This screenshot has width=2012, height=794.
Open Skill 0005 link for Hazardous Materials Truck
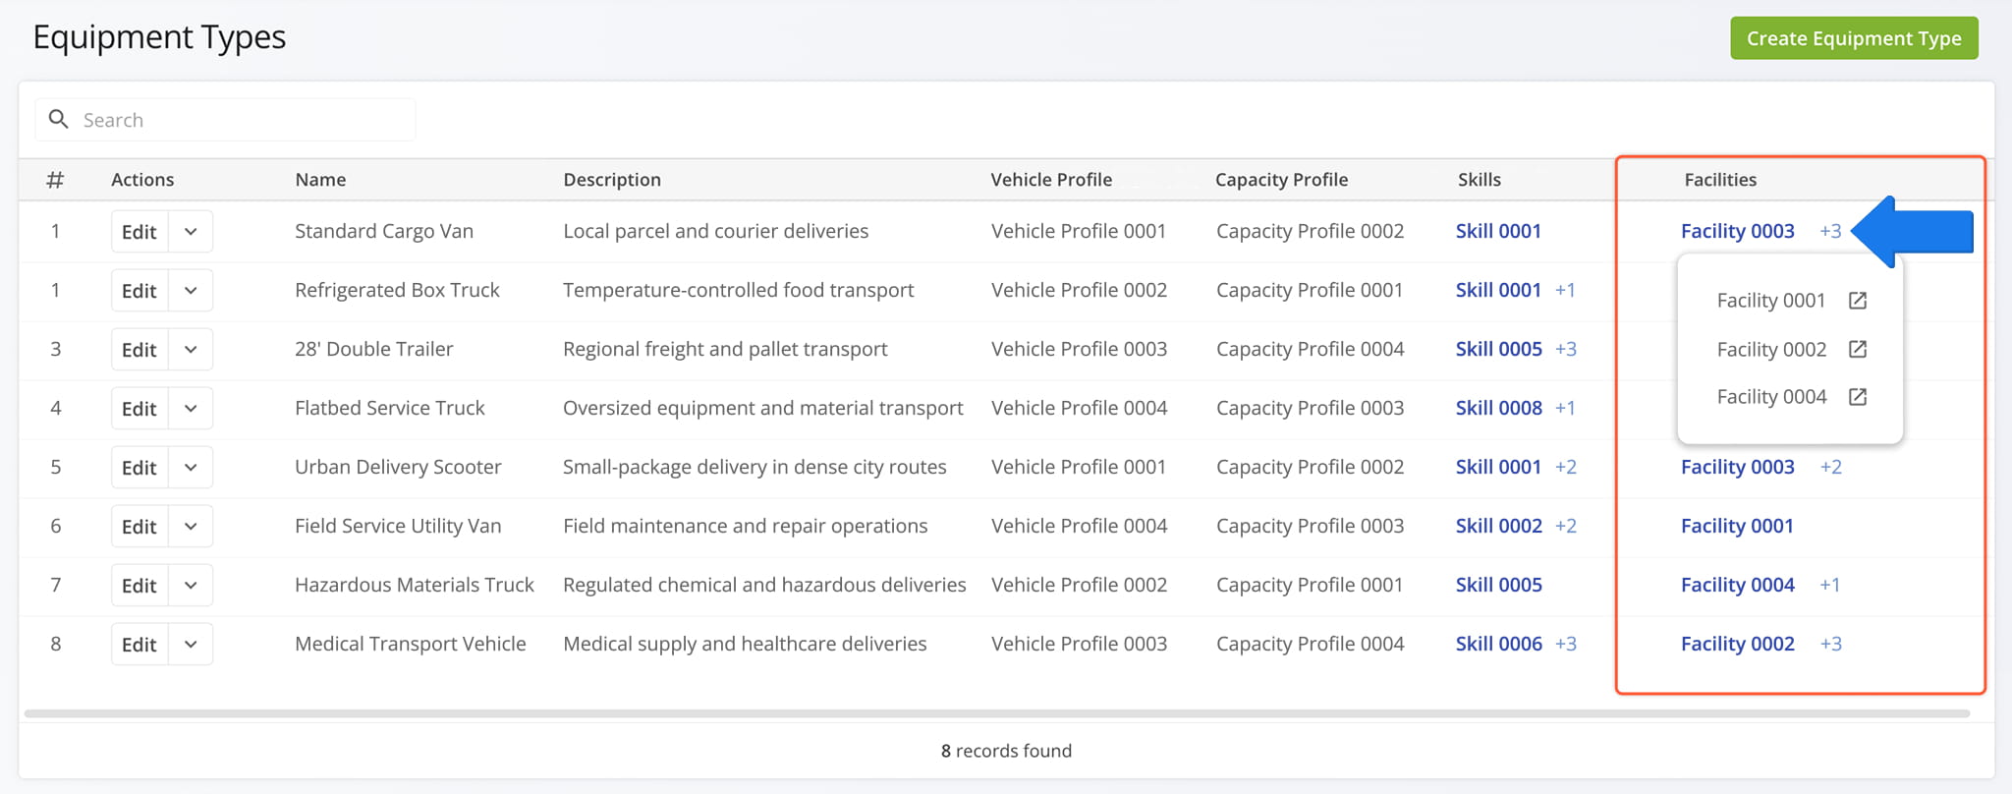click(x=1498, y=585)
